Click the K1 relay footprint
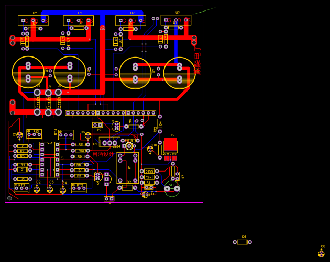This screenshot has height=262, width=330. [127, 168]
